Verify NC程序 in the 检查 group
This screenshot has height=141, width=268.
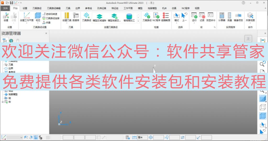(x=156, y=17)
